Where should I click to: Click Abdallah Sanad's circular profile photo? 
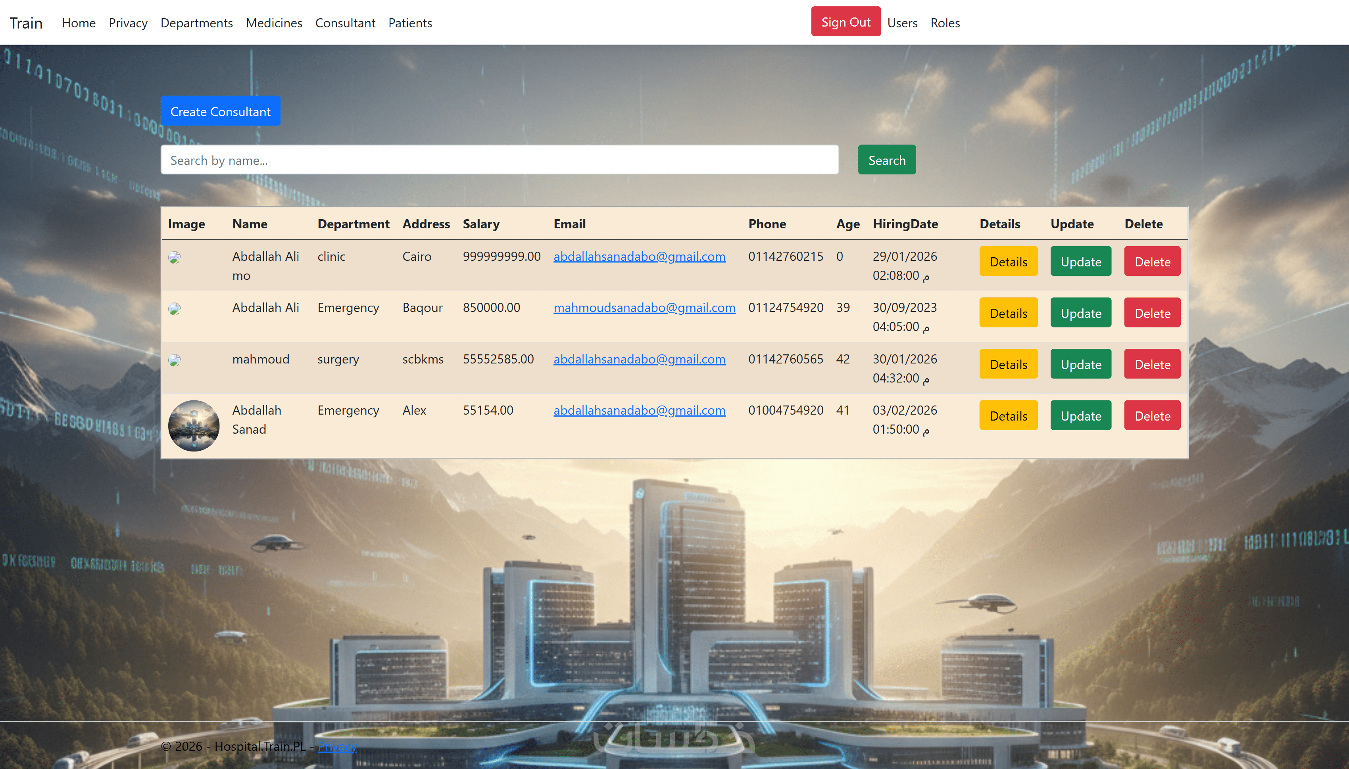(194, 425)
